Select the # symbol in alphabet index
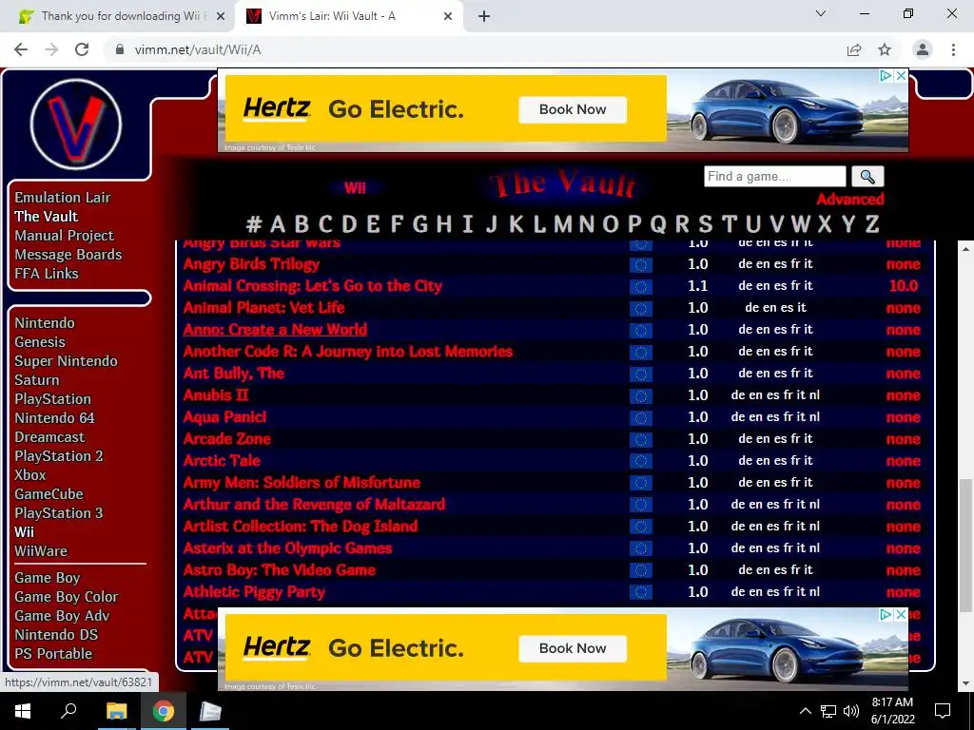974x730 pixels. [x=254, y=223]
